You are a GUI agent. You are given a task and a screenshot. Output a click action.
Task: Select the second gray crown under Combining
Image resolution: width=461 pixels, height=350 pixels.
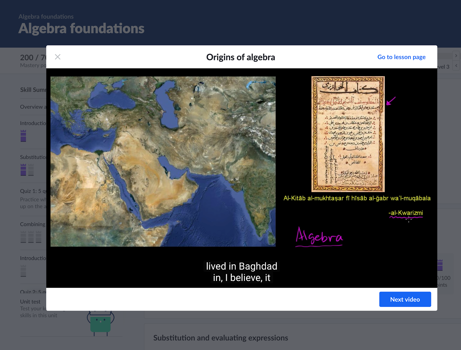coord(31,237)
